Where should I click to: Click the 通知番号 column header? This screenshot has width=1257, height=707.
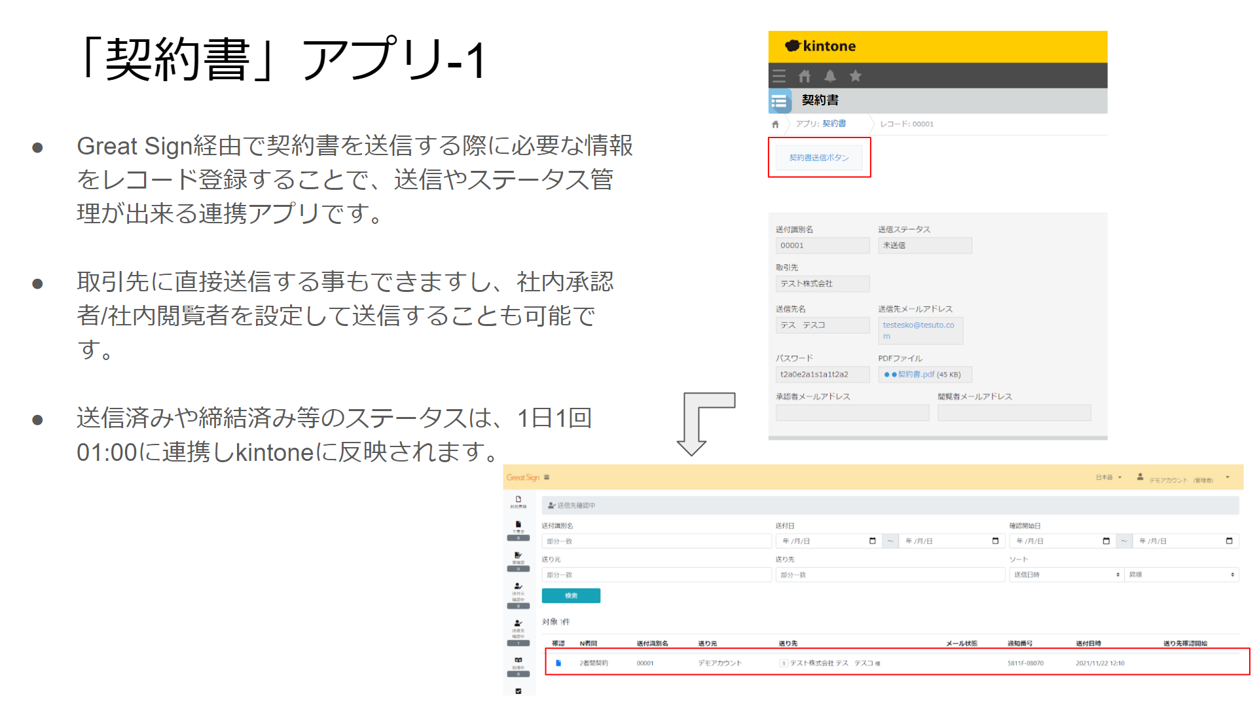coord(1020,644)
